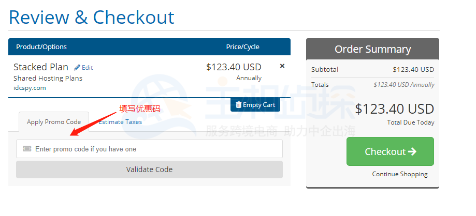Click the Product/Options column header
This screenshot has height=216, width=476.
[x=41, y=47]
